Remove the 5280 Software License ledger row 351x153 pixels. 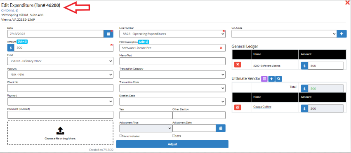pos(238,65)
